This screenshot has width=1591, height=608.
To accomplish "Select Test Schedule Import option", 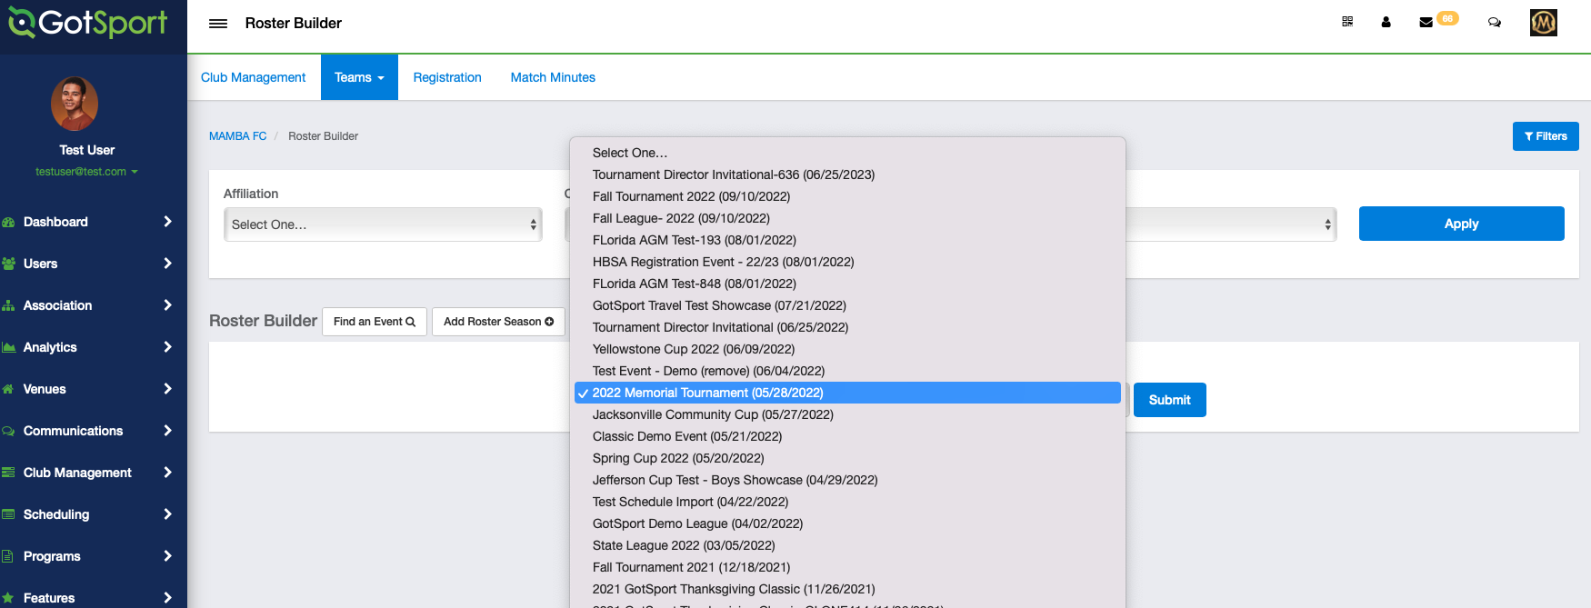I will [x=847, y=502].
